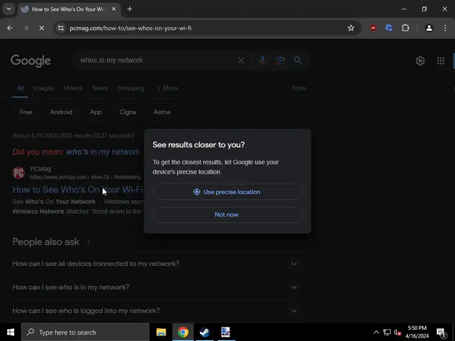Screen dimensions: 455x341
Task: Stop loading the page
Action: coord(41,28)
